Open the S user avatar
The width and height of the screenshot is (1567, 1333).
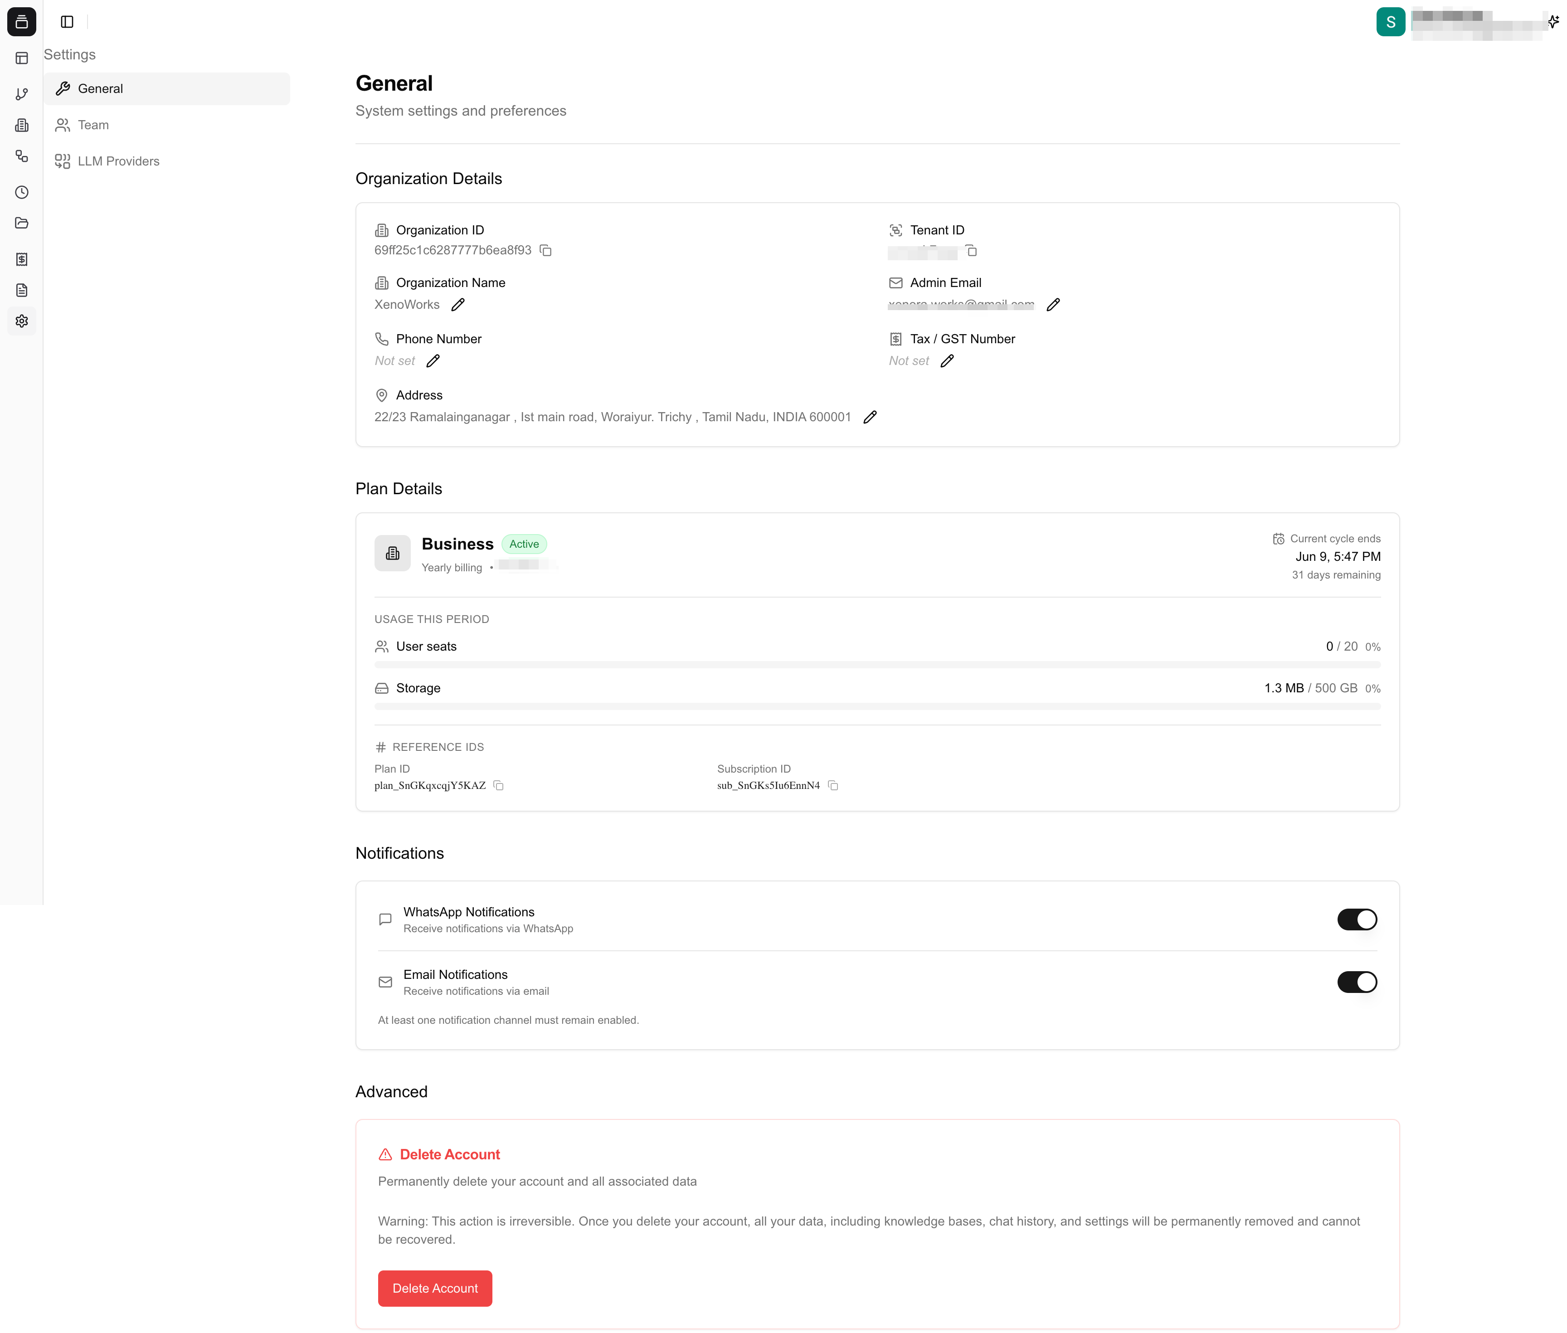[1391, 22]
